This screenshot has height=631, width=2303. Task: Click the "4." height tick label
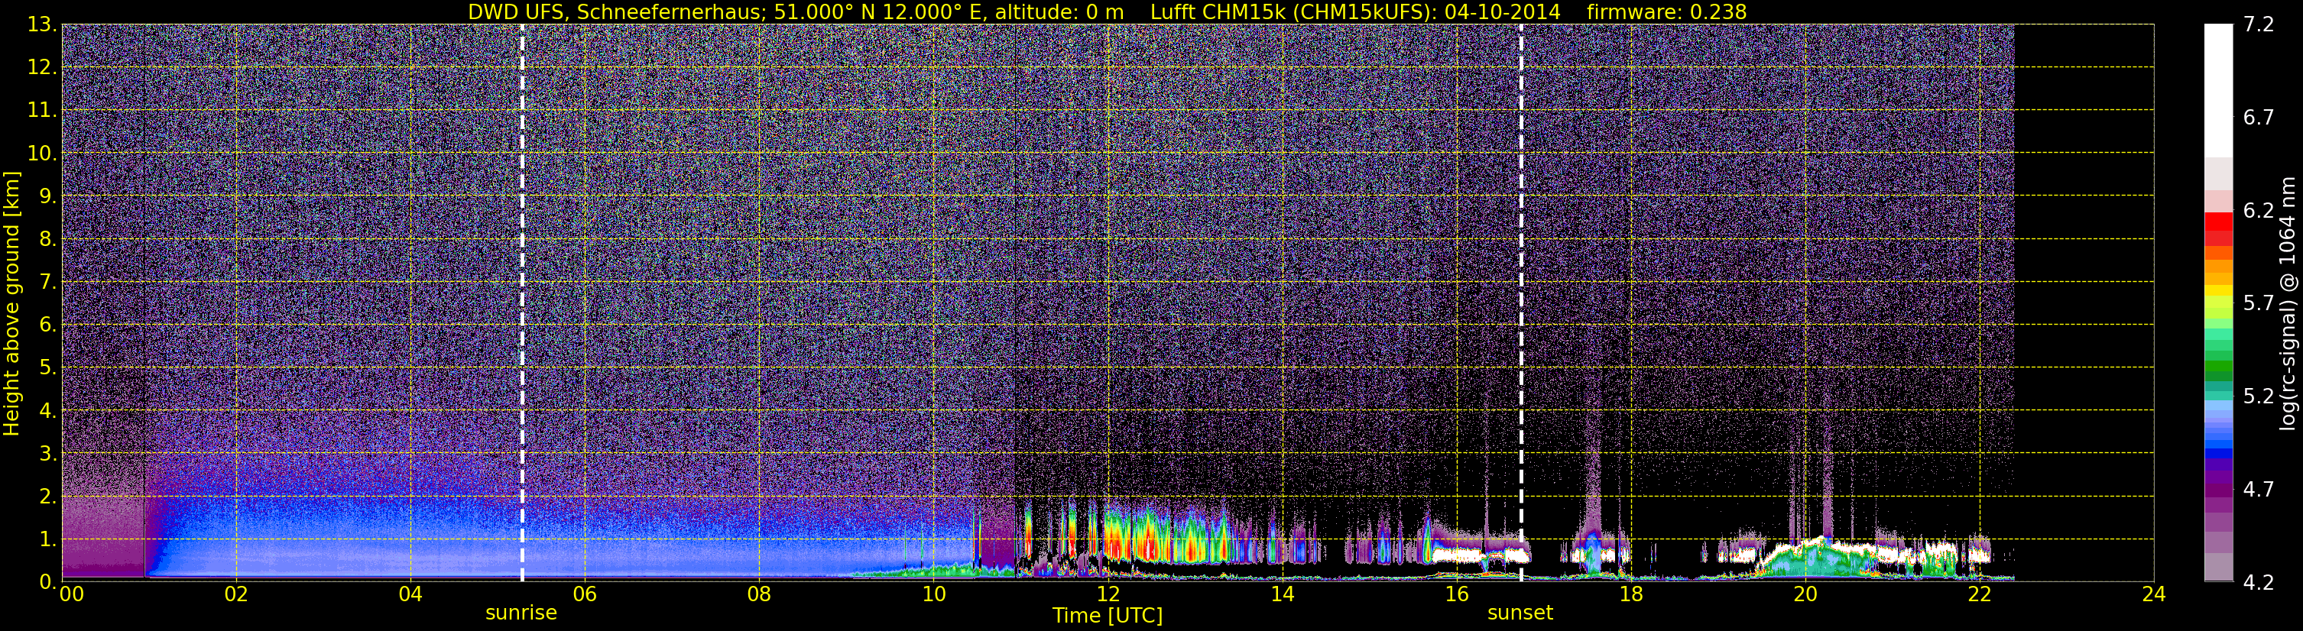coord(47,411)
